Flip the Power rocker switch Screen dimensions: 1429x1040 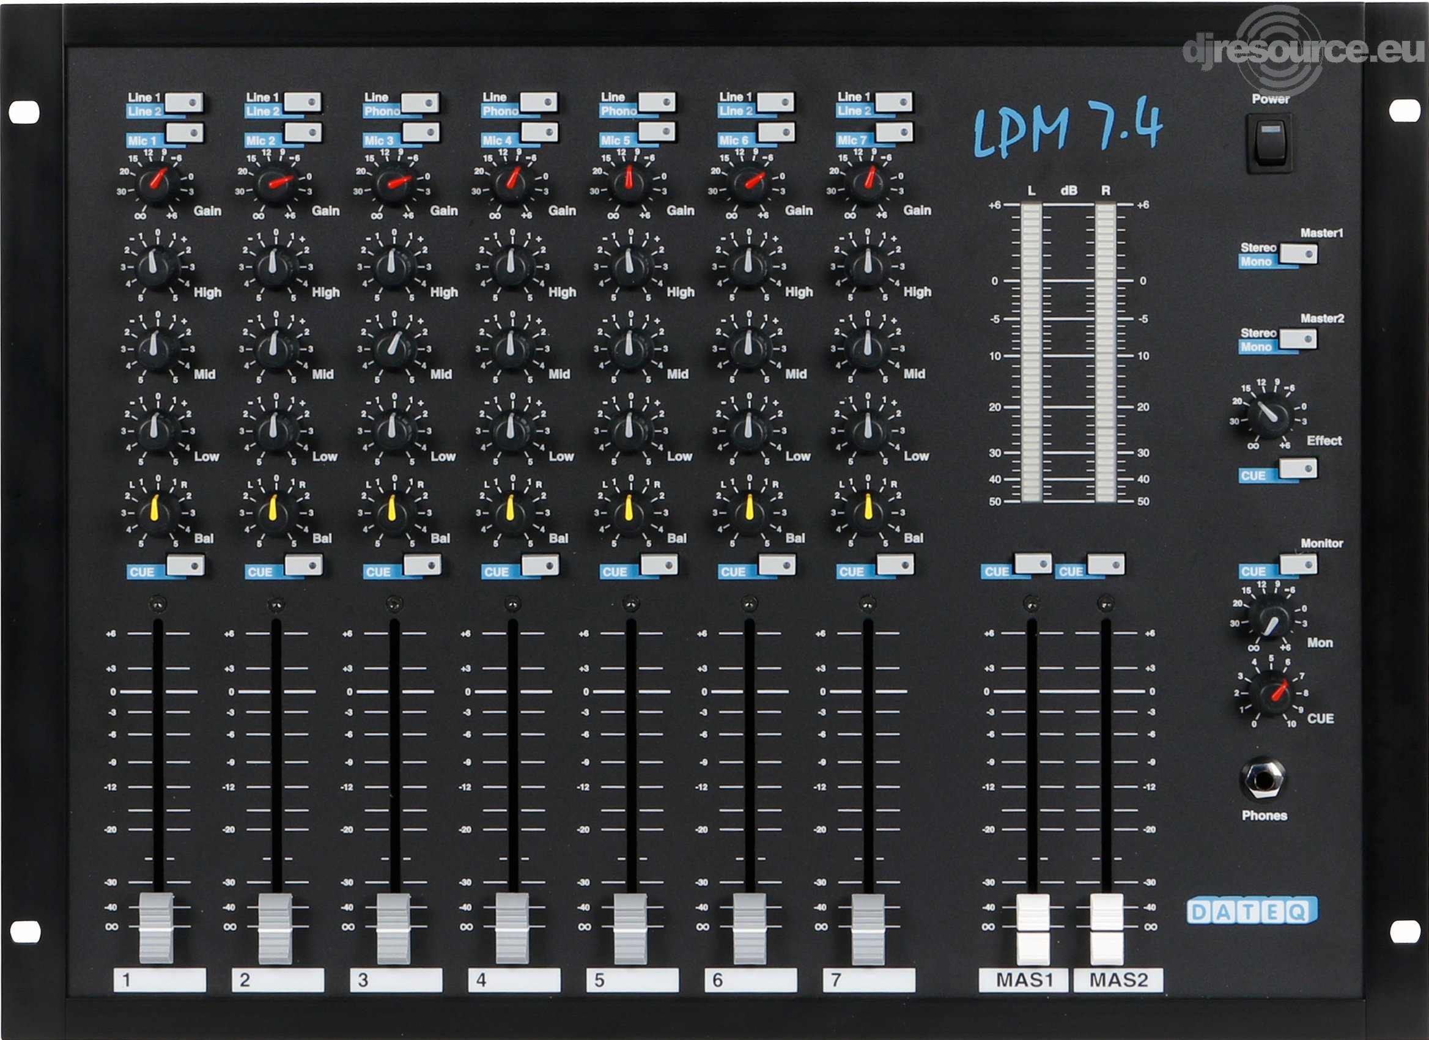pos(1270,144)
